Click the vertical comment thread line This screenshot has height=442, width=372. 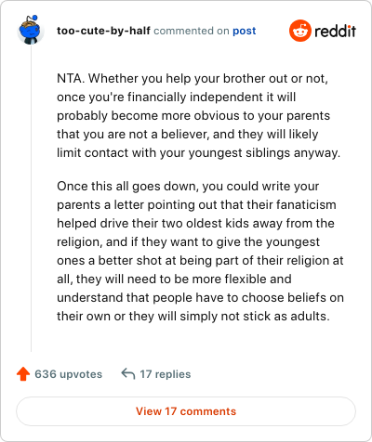31,198
